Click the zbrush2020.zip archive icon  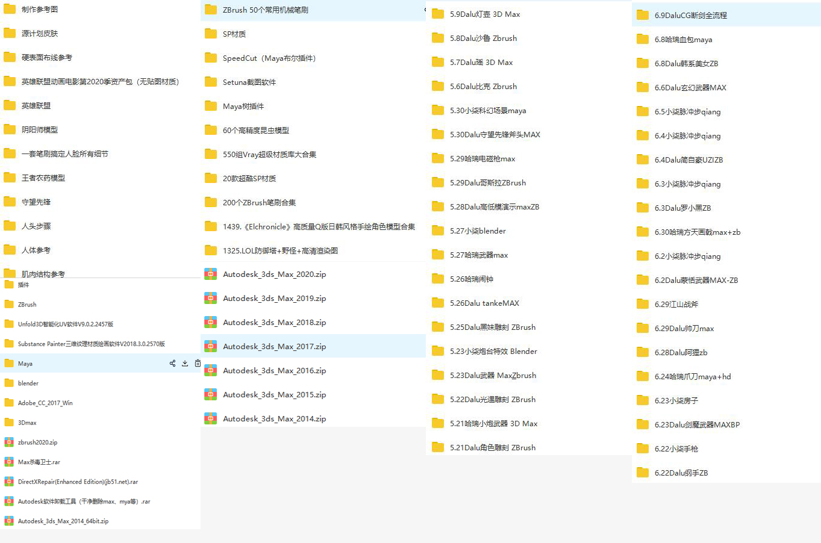point(9,442)
